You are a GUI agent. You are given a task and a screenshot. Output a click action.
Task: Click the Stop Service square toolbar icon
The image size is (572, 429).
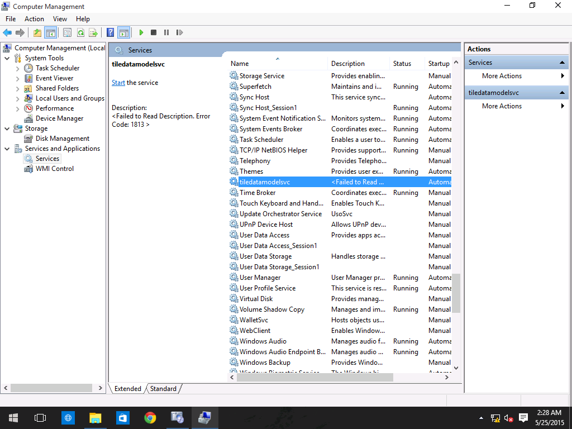(154, 32)
